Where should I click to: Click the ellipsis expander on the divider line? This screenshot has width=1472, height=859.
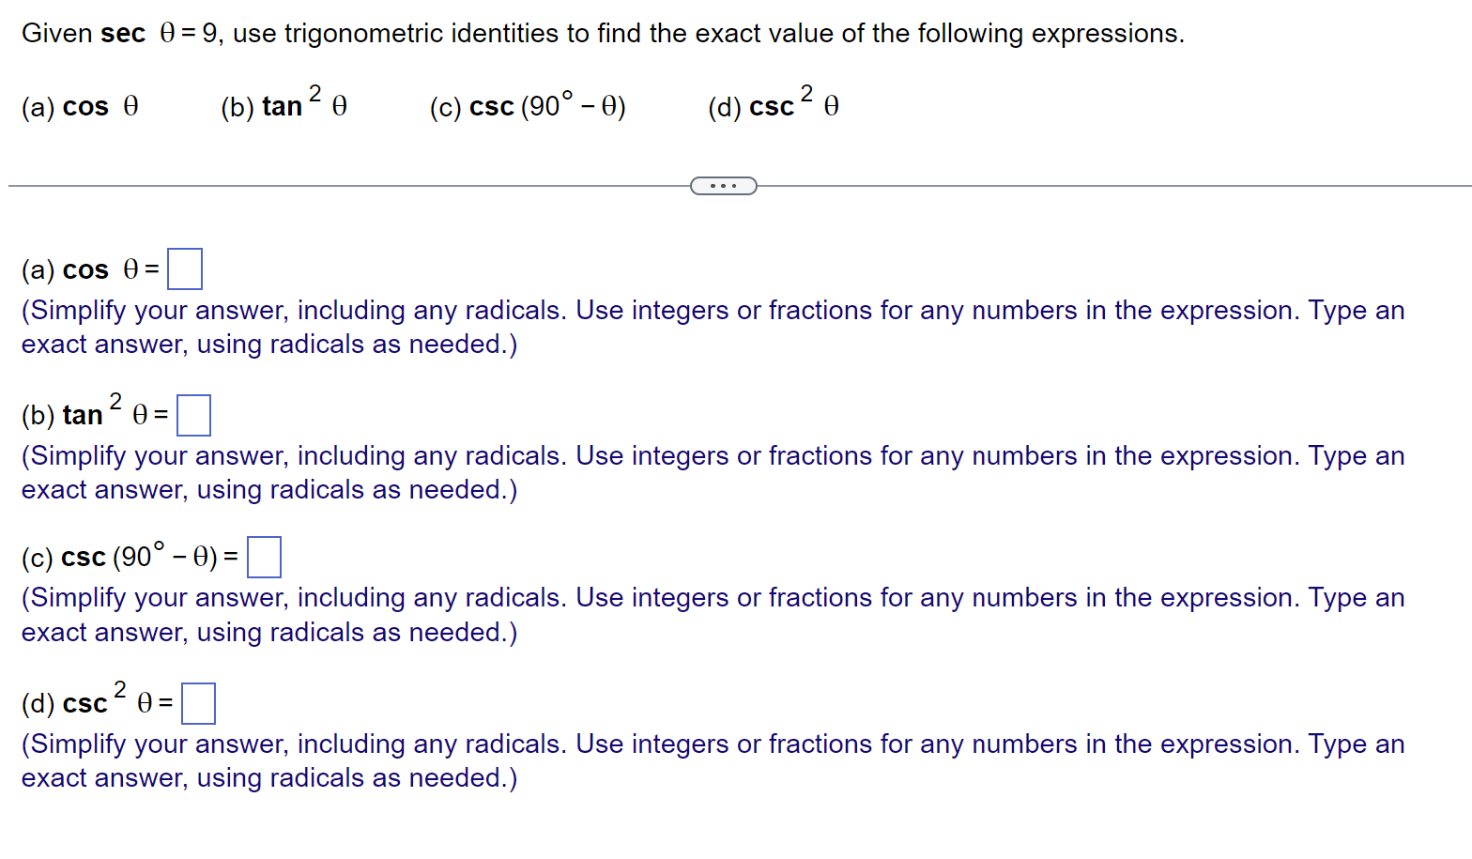(724, 185)
